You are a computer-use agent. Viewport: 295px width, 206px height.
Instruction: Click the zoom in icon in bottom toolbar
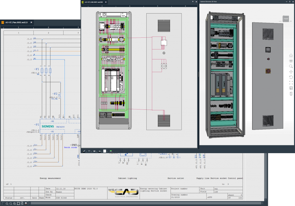(7, 203)
